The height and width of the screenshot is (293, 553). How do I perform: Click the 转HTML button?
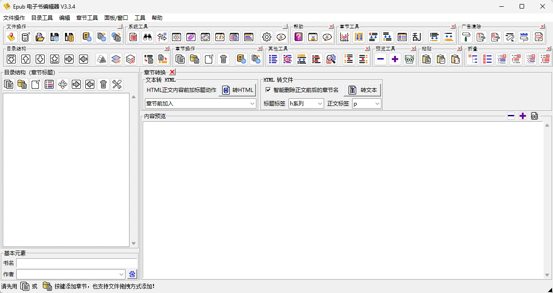(x=237, y=90)
